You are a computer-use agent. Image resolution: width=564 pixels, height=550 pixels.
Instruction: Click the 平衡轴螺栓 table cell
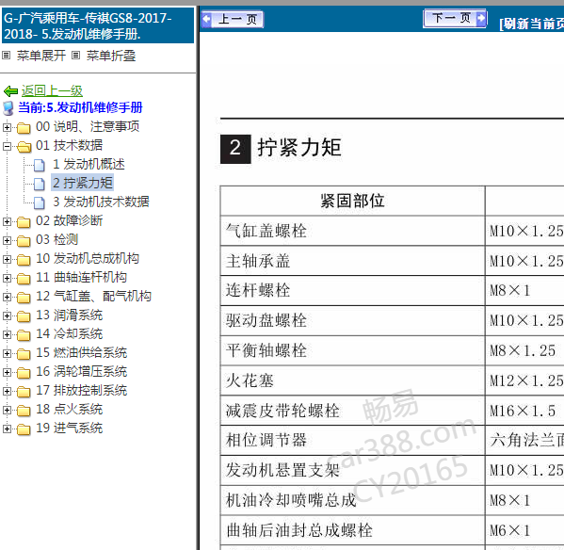click(352, 350)
